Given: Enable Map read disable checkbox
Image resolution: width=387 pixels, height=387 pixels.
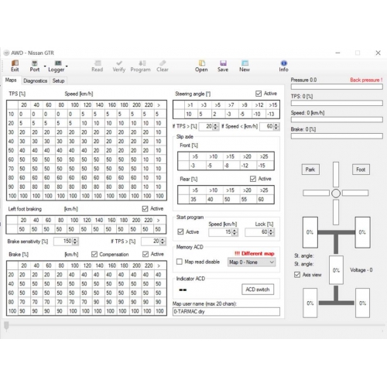Looking at the screenshot, I should click(x=180, y=262).
